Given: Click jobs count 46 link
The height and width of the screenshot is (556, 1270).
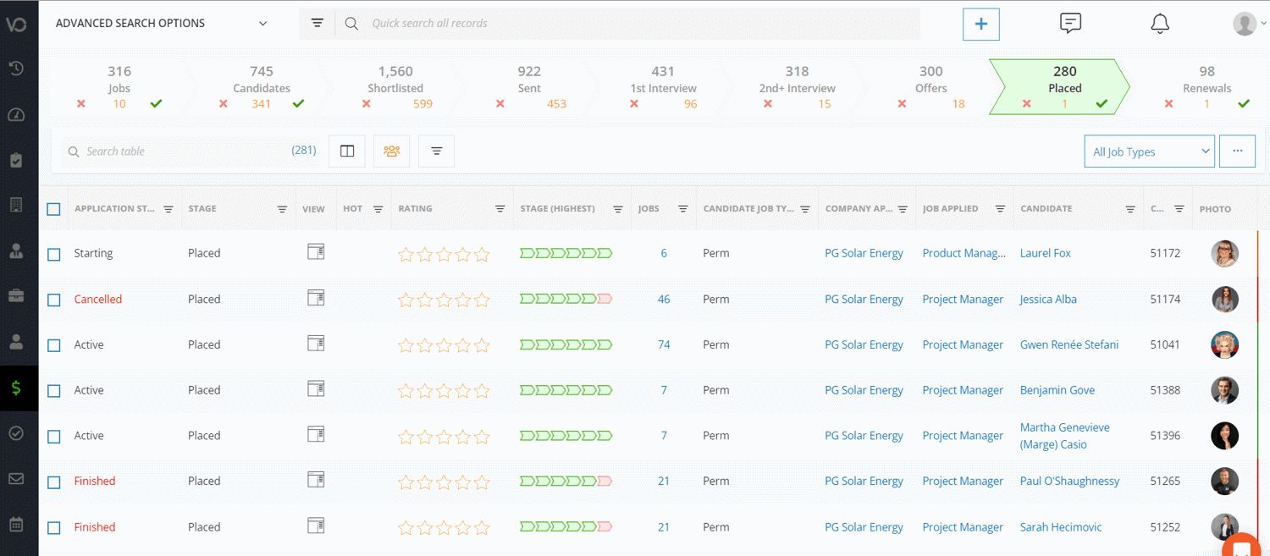Looking at the screenshot, I should pyautogui.click(x=664, y=299).
